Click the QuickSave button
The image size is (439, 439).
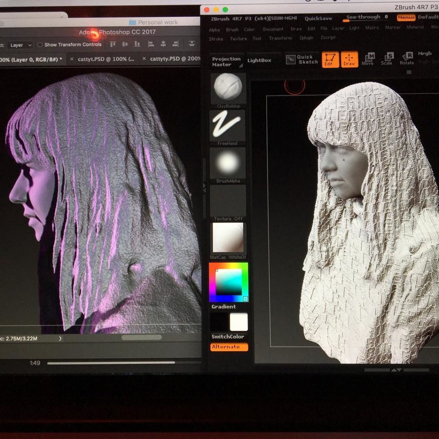(318, 18)
